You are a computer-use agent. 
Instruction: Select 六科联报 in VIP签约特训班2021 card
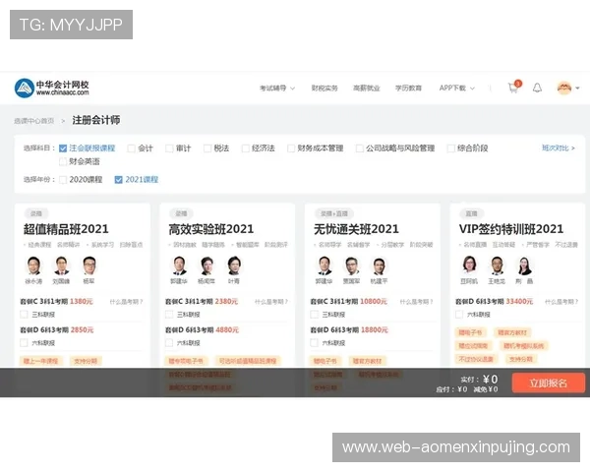(459, 315)
